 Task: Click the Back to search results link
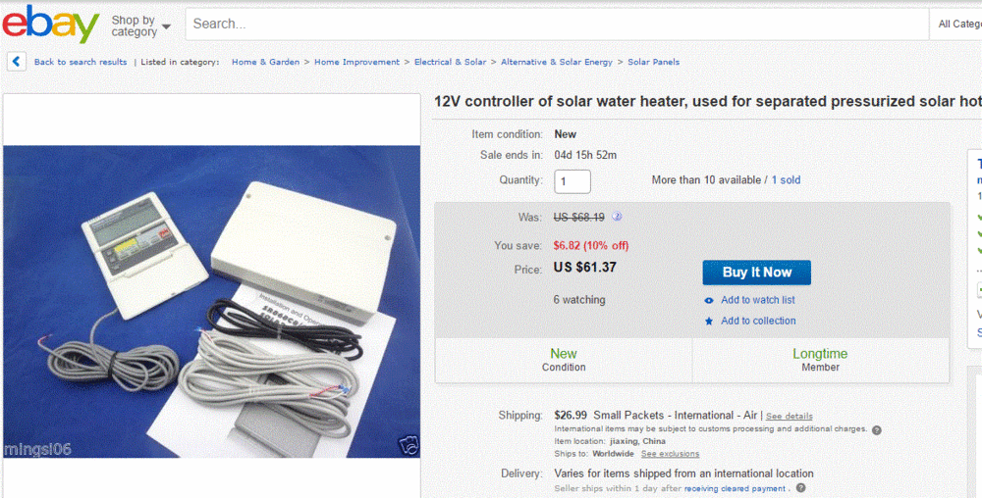point(81,62)
